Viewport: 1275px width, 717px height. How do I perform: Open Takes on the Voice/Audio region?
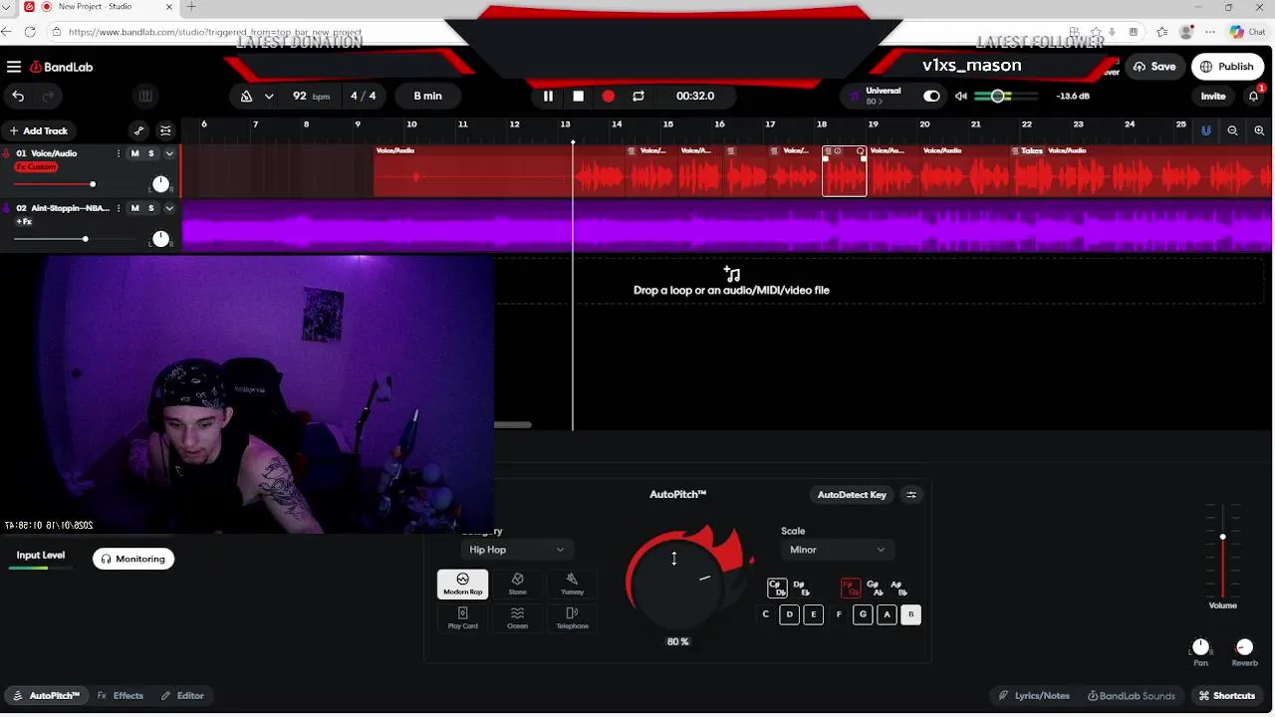[x=1027, y=150]
